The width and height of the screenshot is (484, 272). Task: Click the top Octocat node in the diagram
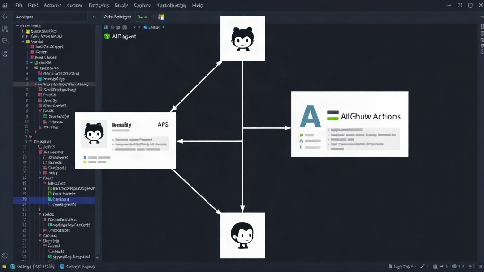click(242, 38)
